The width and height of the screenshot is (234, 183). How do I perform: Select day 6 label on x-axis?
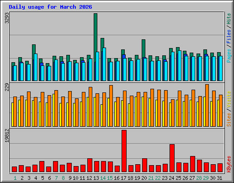tap(49, 178)
